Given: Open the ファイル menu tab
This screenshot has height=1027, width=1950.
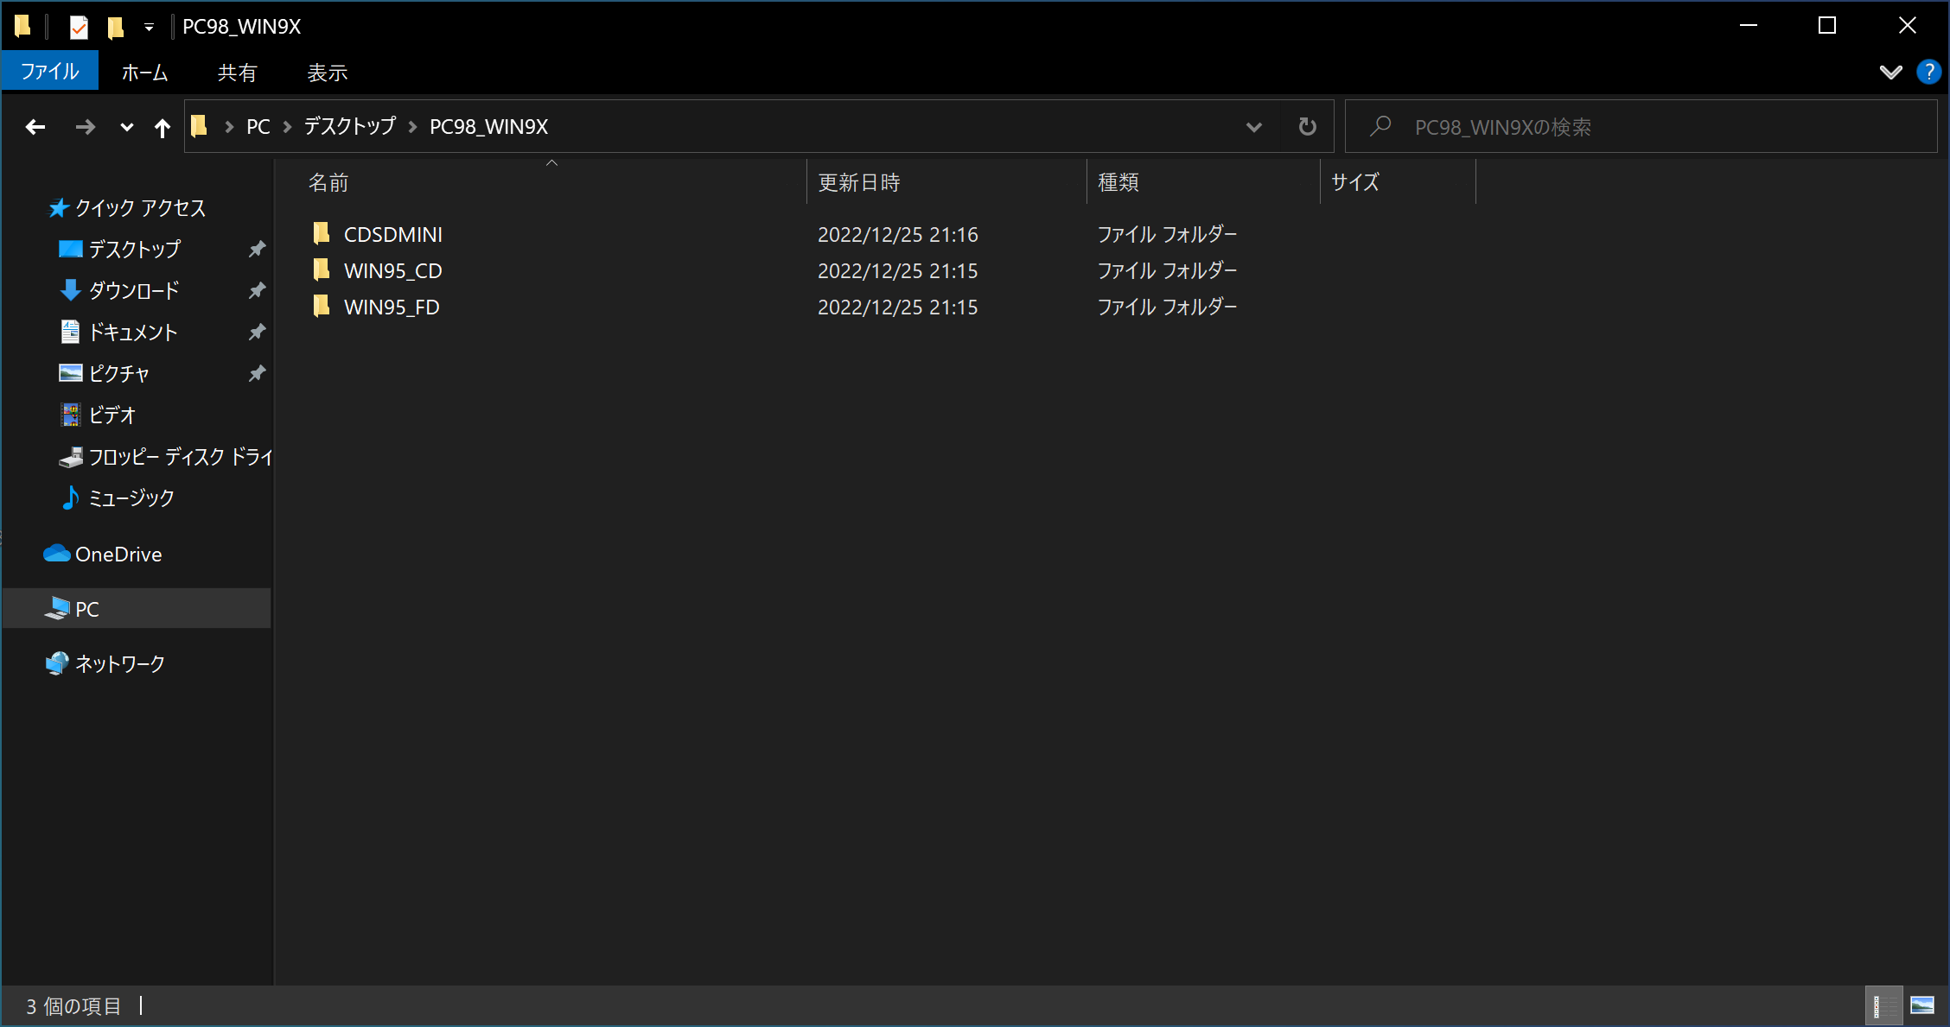Looking at the screenshot, I should [x=50, y=72].
